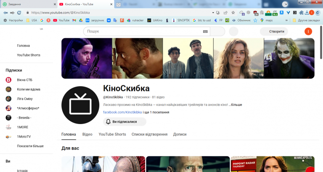The height and width of the screenshot is (172, 323).
Task: Open Історія in left sidebar
Action: (22, 170)
